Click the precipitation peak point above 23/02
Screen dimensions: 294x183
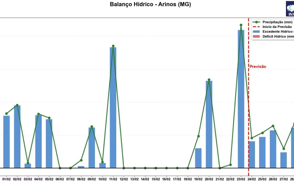tap(241, 25)
